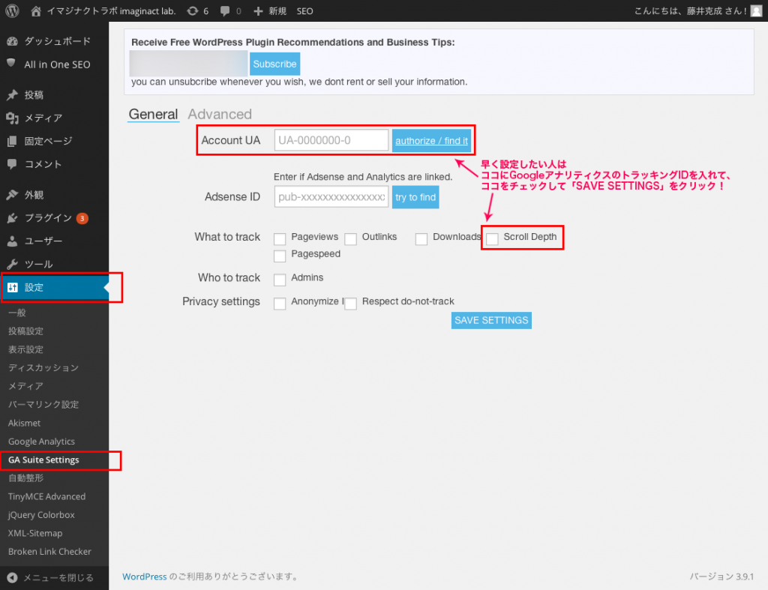Open GA Suite Settings submenu item
Screen dimensions: 768x590
43,460
